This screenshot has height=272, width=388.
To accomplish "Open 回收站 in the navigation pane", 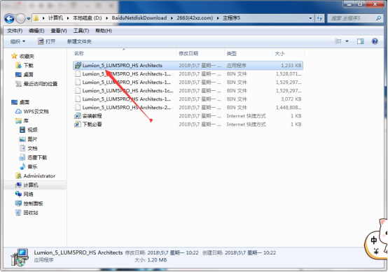I will coord(27,213).
